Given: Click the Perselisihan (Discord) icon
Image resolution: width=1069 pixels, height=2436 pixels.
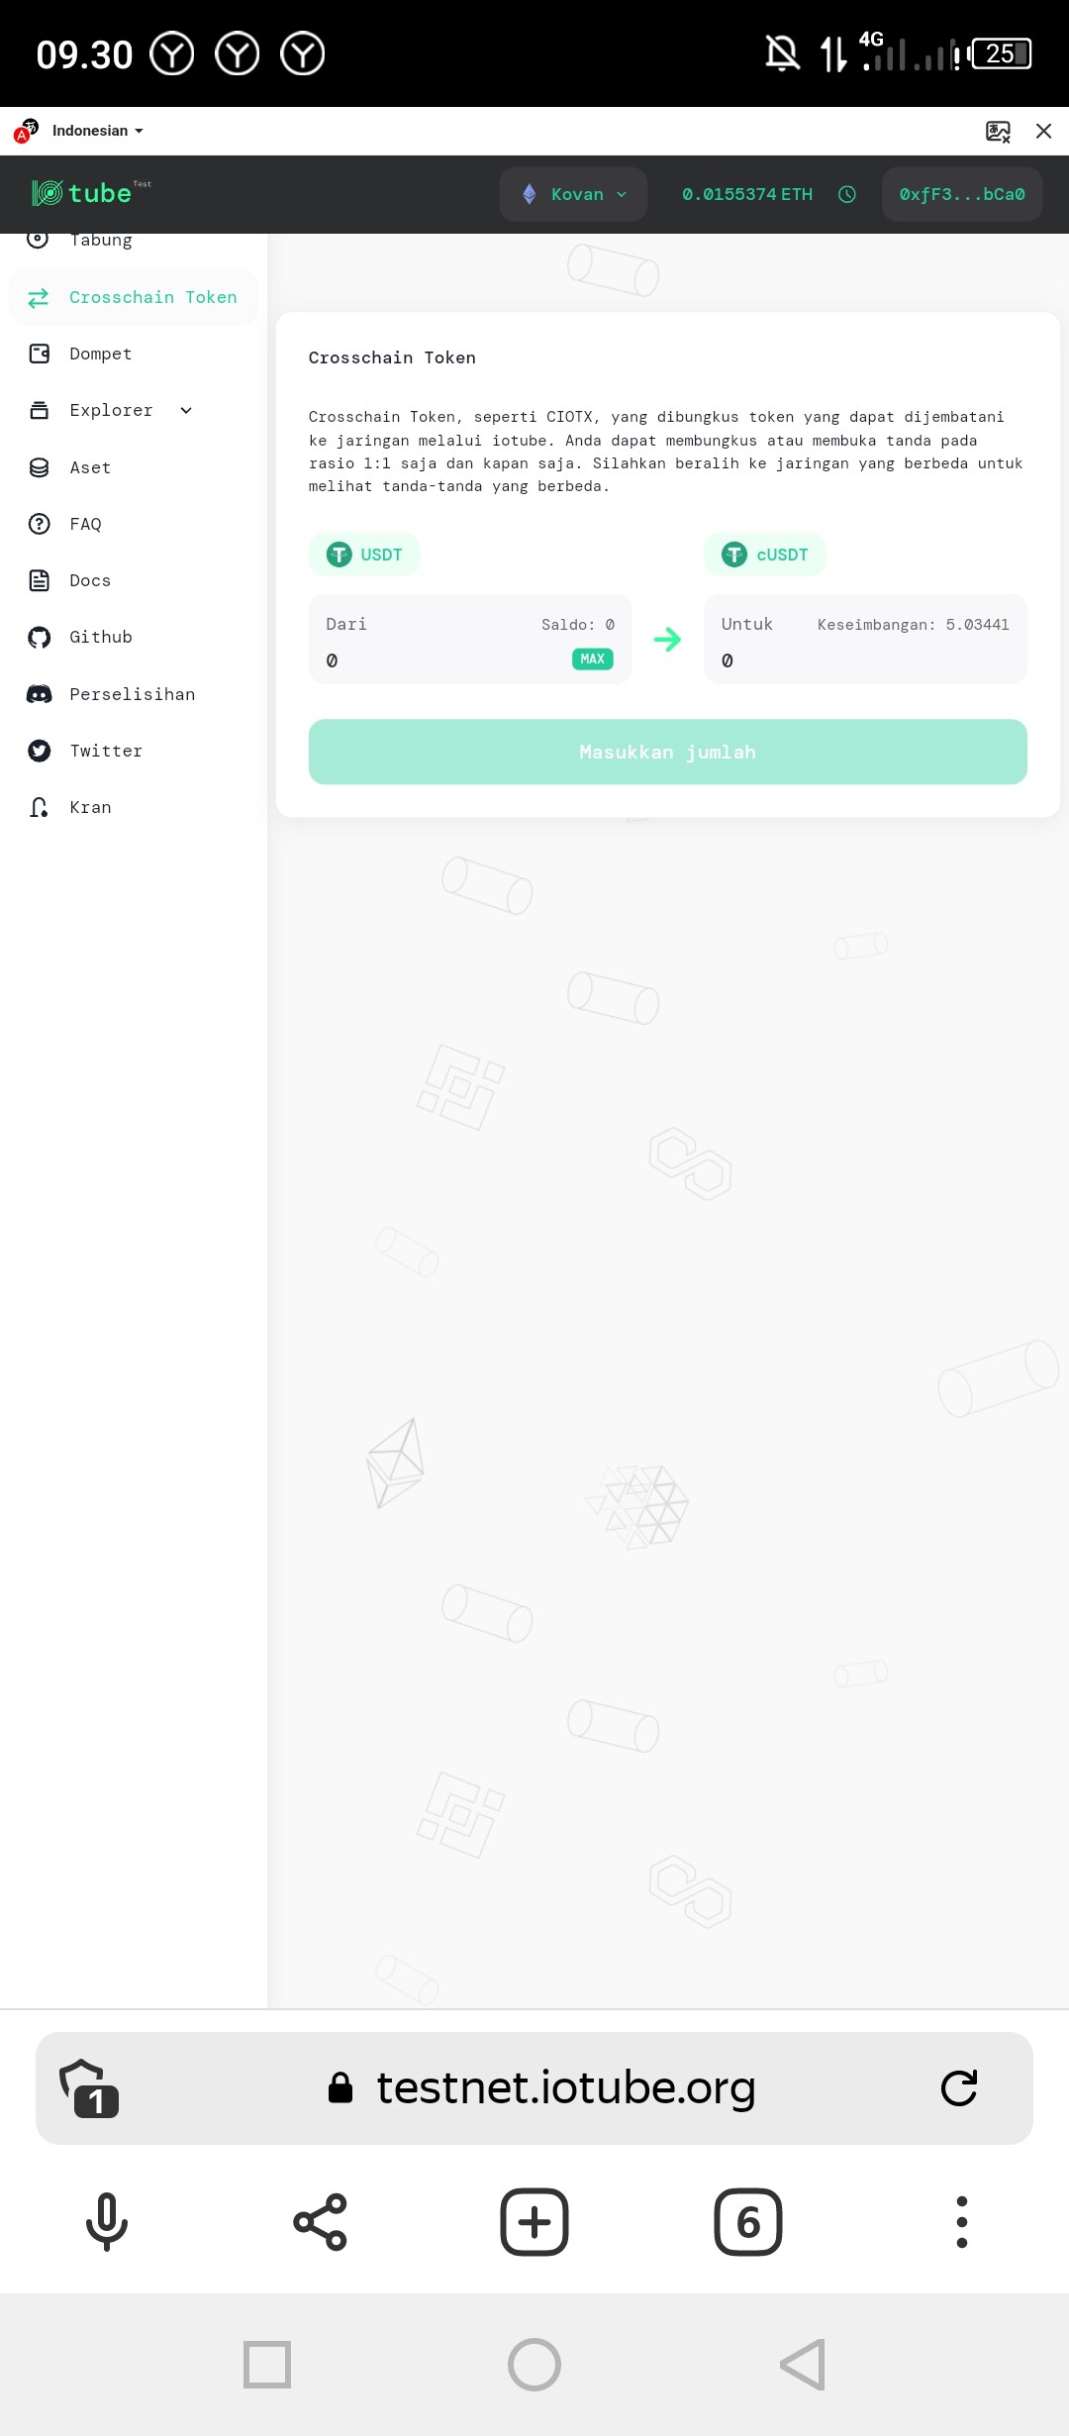Looking at the screenshot, I should 39,694.
